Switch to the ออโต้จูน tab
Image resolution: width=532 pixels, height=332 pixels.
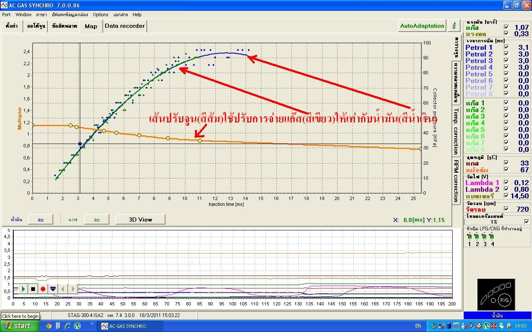(36, 26)
